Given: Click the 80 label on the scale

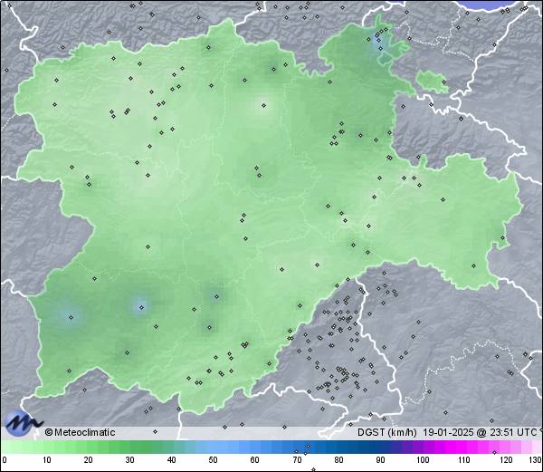Looking at the screenshot, I should (x=338, y=460).
